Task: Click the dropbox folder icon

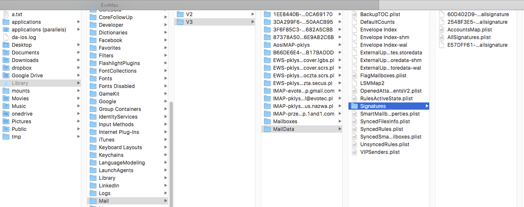Action: [x=6, y=68]
